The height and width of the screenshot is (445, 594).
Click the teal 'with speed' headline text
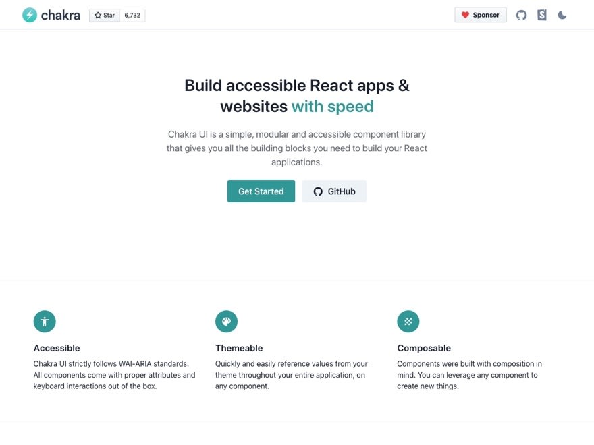point(332,107)
